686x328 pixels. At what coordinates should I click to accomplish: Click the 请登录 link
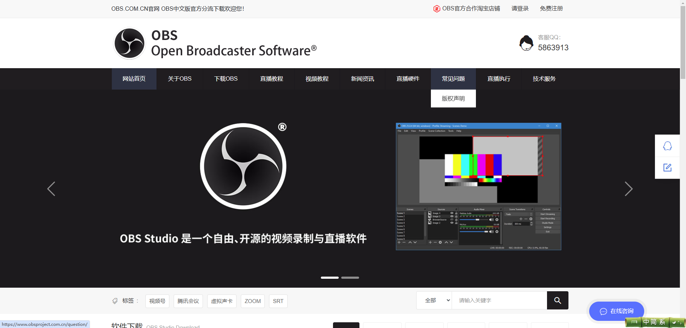(520, 9)
